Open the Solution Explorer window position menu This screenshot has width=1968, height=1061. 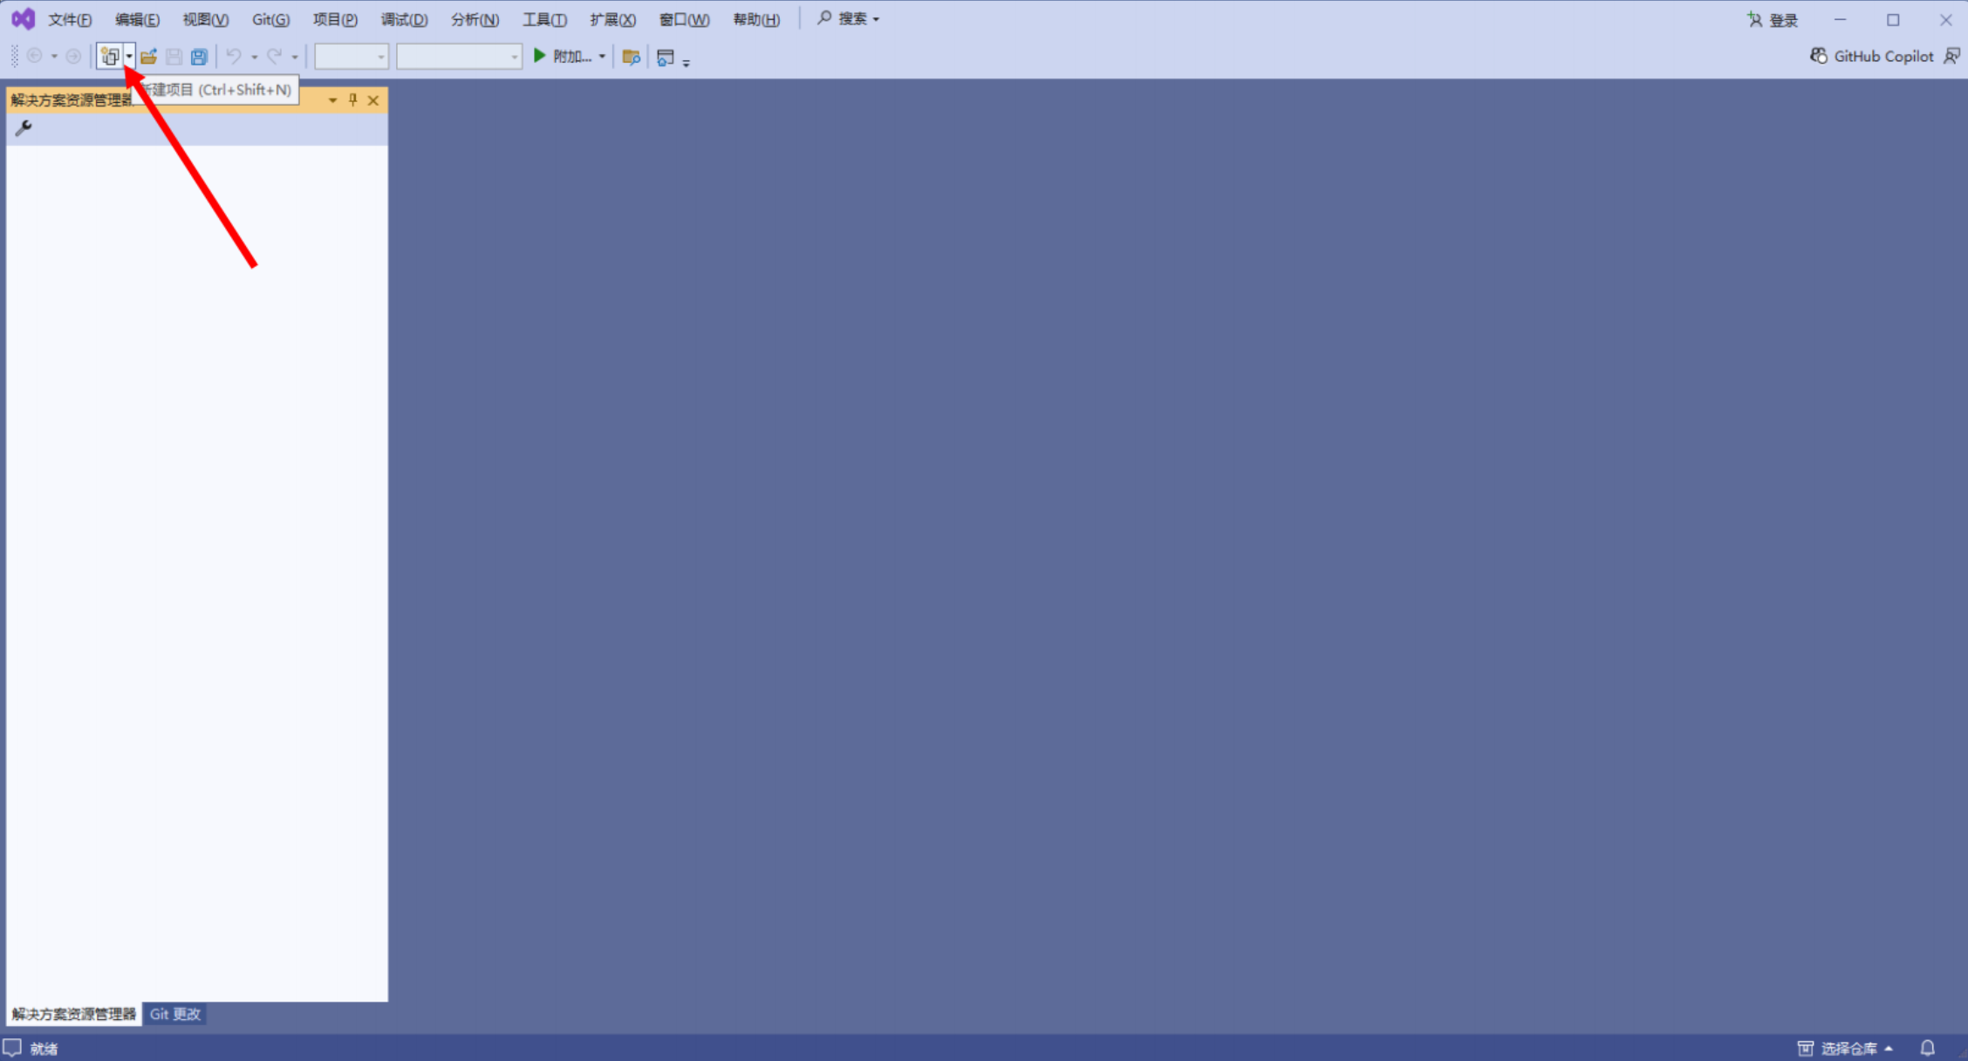[x=332, y=100]
